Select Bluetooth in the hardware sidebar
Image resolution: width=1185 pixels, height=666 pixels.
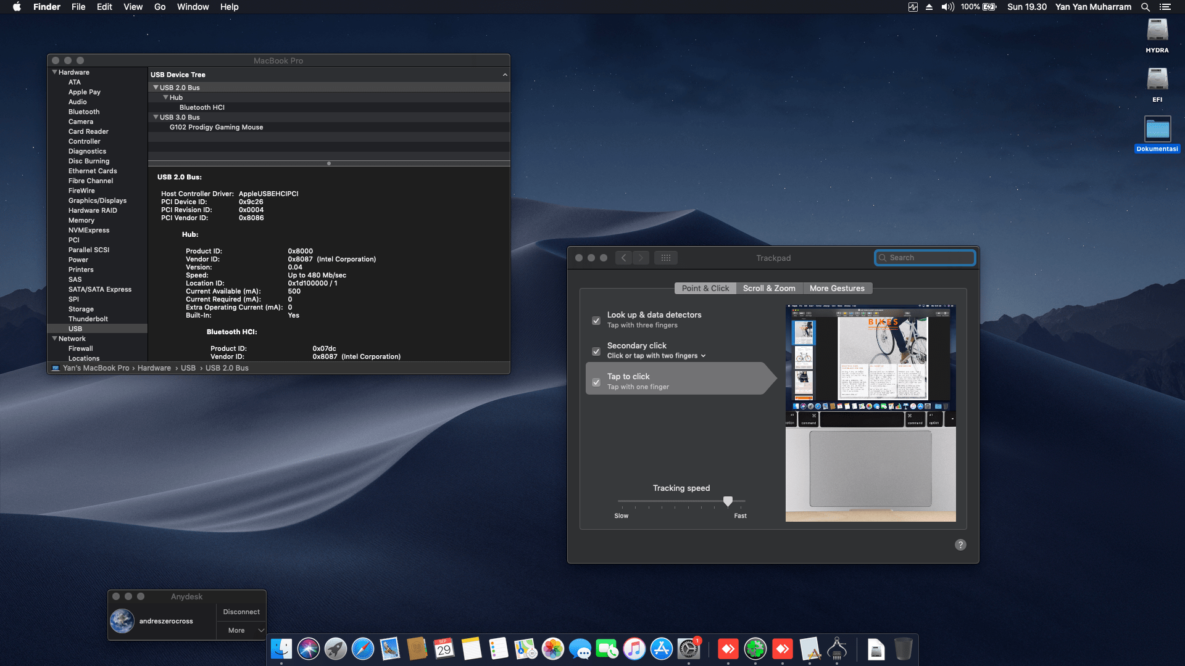pyautogui.click(x=84, y=112)
